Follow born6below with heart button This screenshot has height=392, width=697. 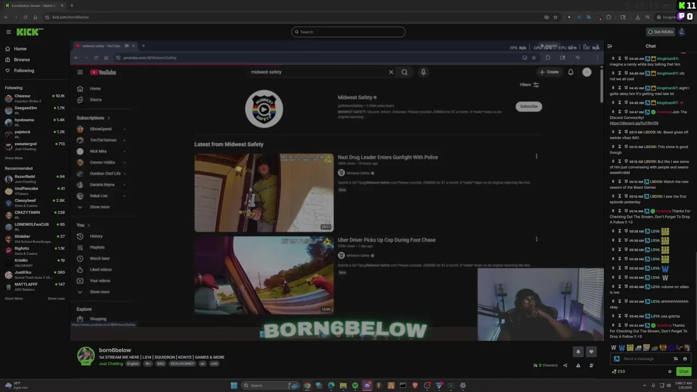(x=591, y=352)
